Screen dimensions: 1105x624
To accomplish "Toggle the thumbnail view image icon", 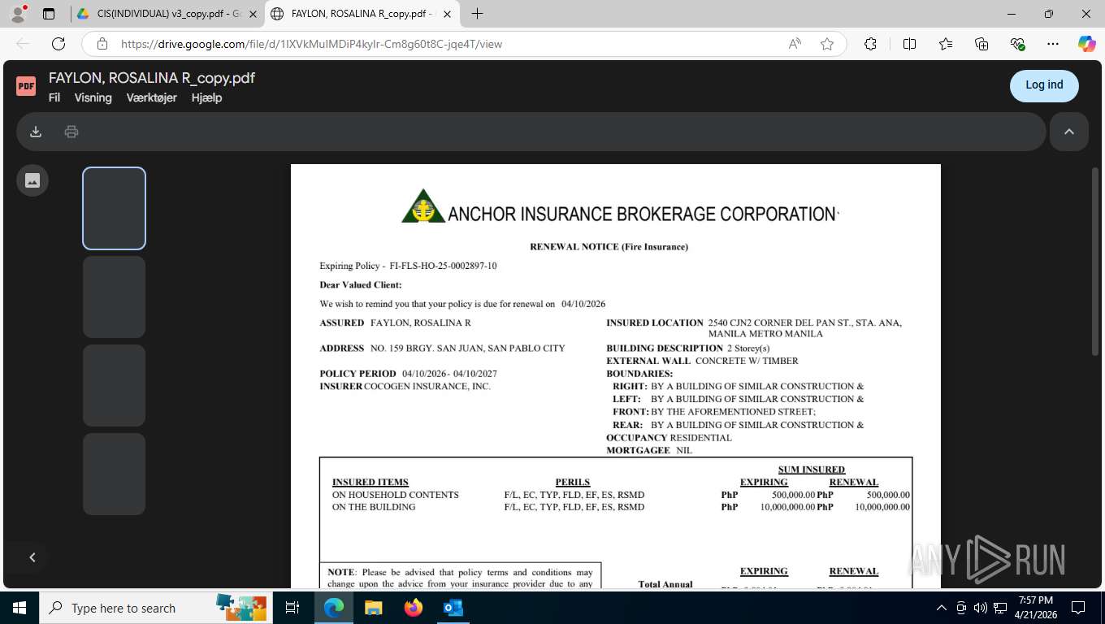I will pos(32,180).
